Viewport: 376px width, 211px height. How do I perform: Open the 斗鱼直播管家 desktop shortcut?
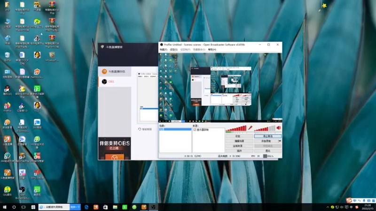(x=7, y=174)
